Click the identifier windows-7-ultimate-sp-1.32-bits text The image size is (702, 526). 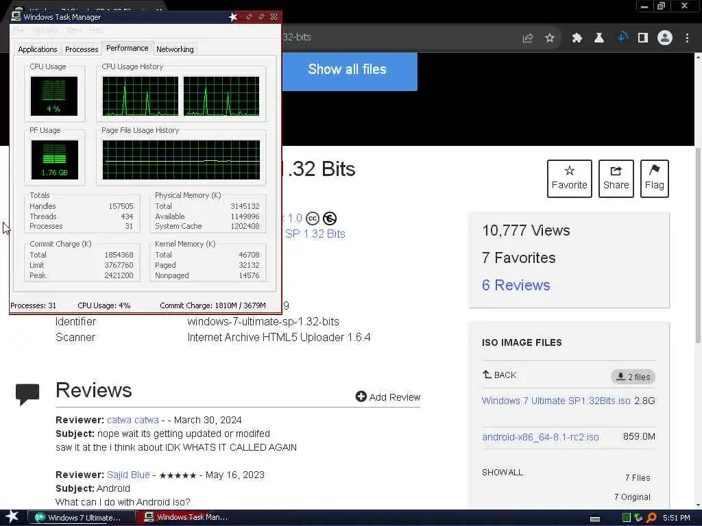tap(263, 322)
